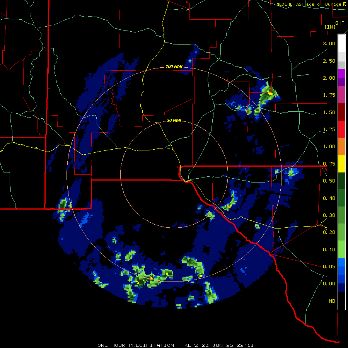Click the ONE HOUR PRECIPITATION KEPZ title text

(x=175, y=345)
